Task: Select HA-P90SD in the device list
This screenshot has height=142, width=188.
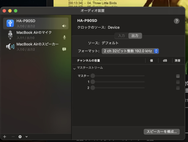Action: click(36, 23)
